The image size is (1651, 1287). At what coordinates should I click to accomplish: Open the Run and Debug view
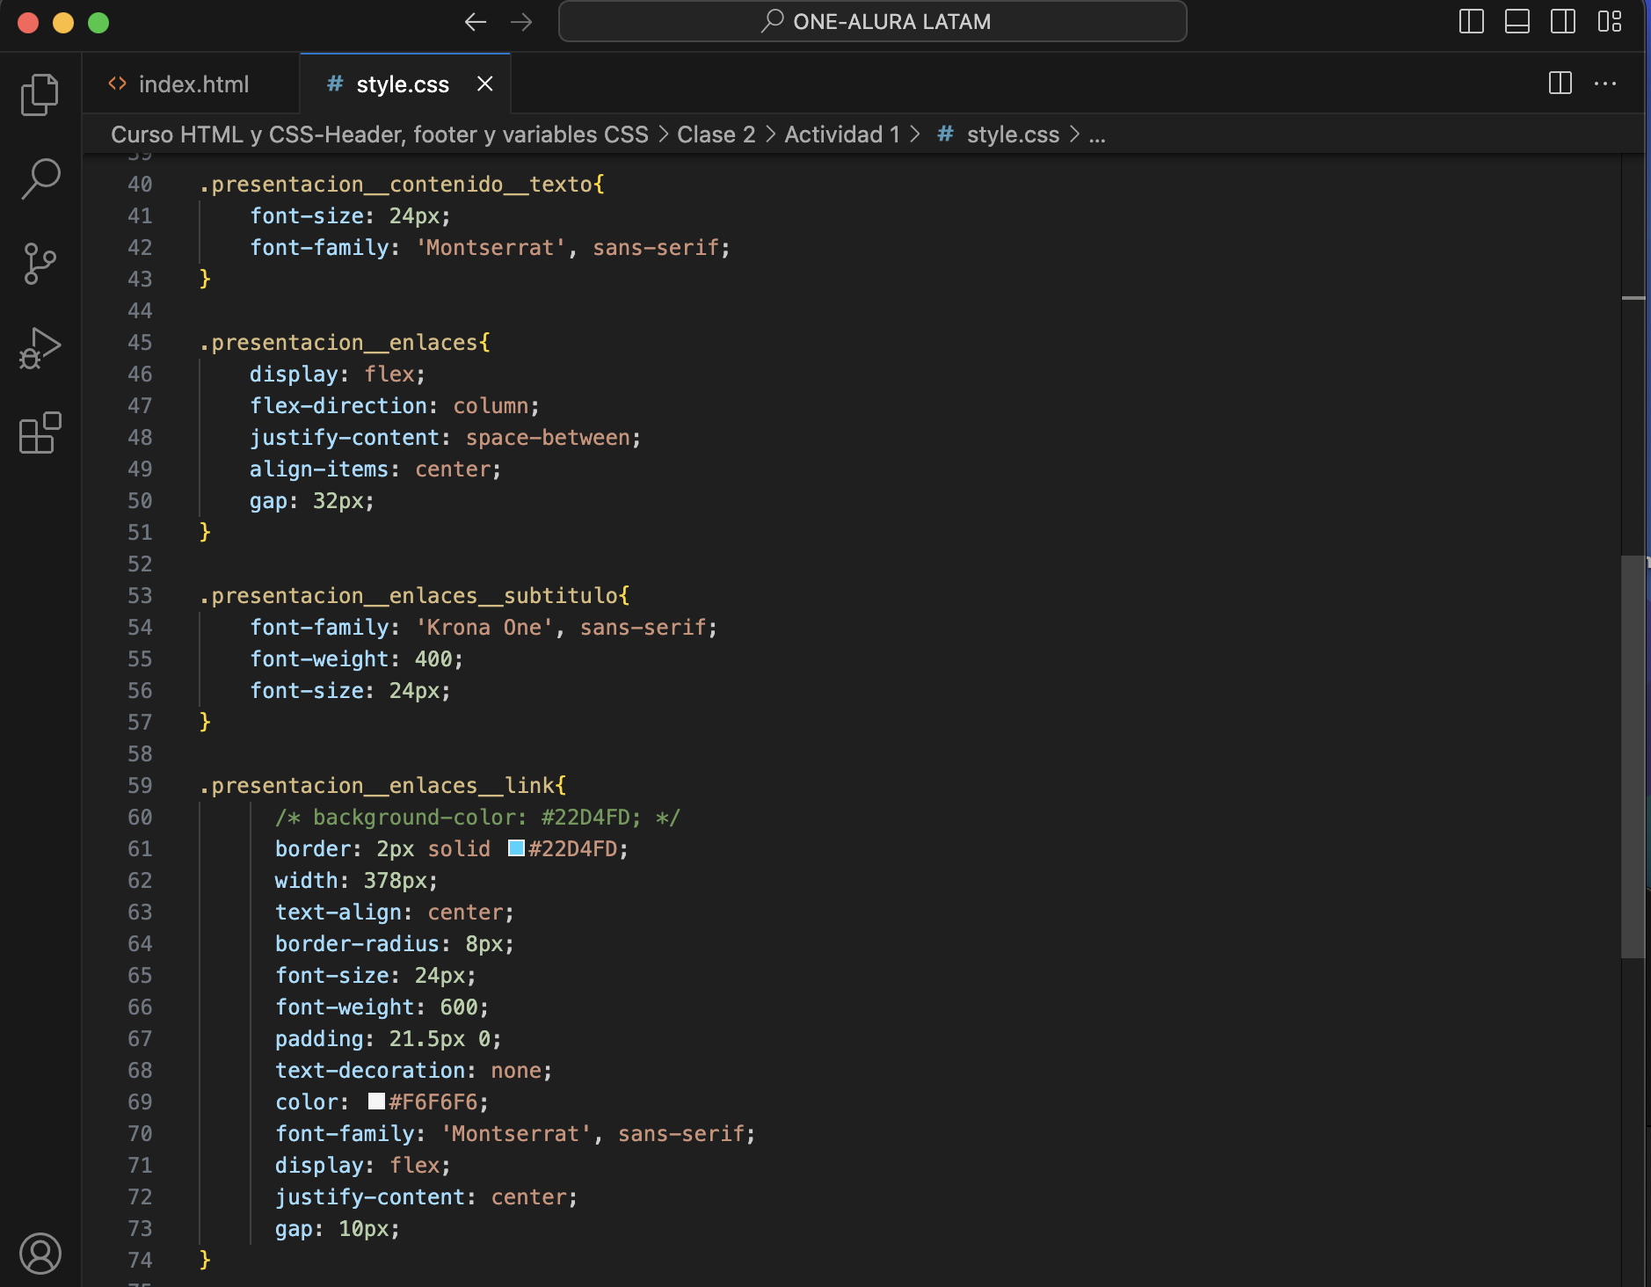coord(40,348)
